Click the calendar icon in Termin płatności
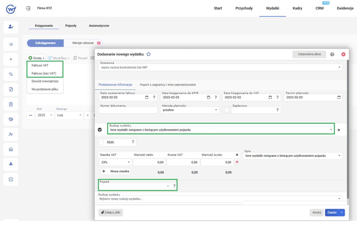The height and width of the screenshot is (229, 357). pyautogui.click(x=339, y=97)
